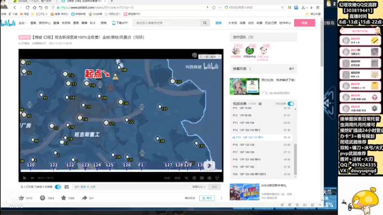The image size is (383, 215).
Task: Open the three-dot more menu below the video
Action: 222,198
